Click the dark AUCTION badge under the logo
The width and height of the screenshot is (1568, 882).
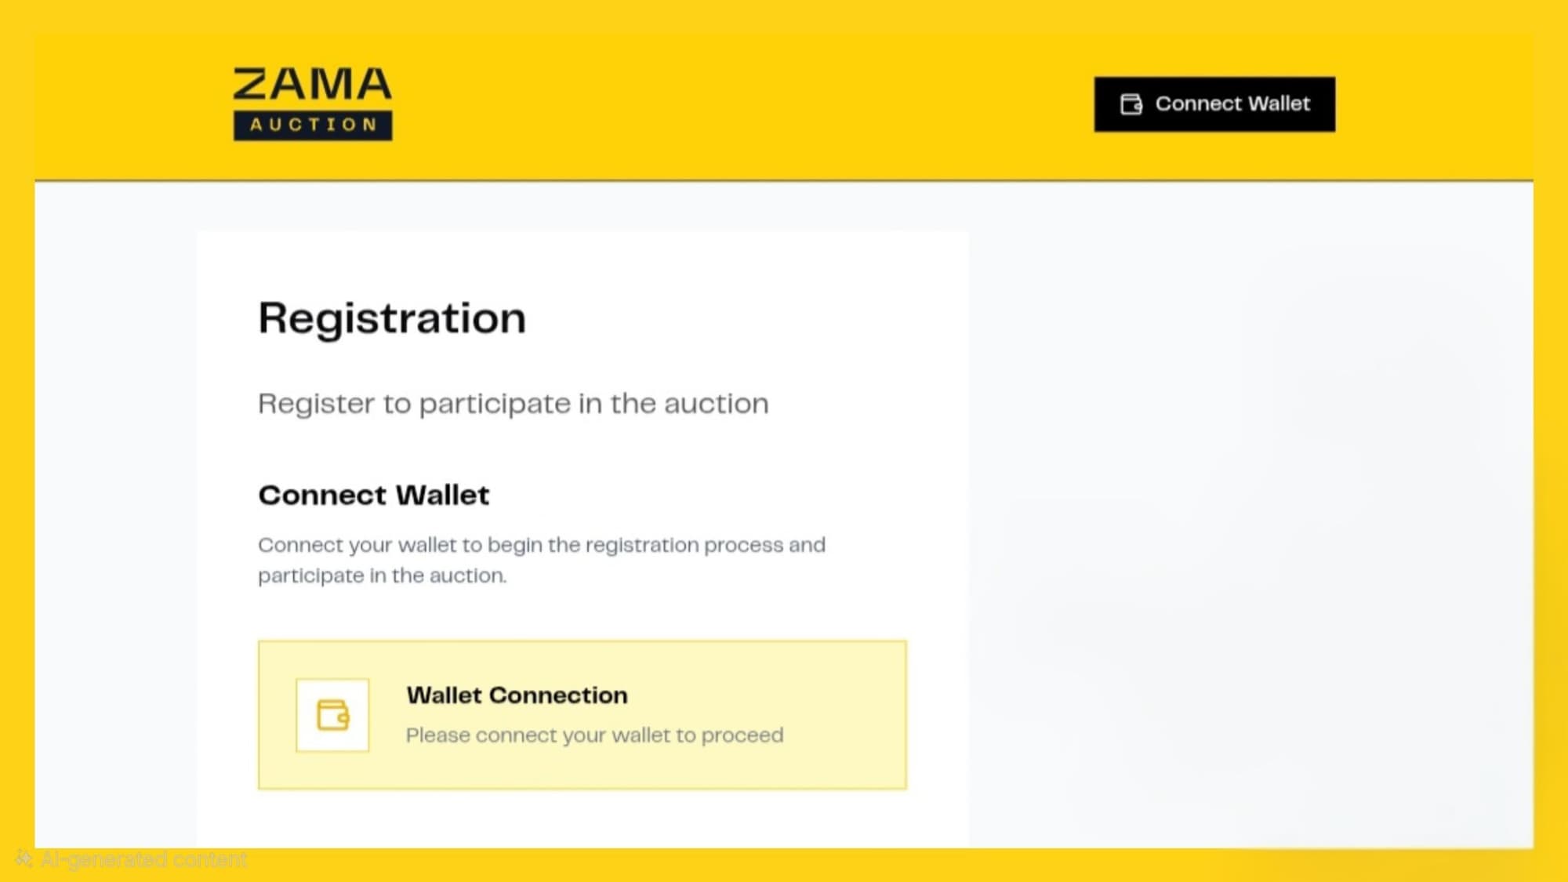click(x=313, y=125)
